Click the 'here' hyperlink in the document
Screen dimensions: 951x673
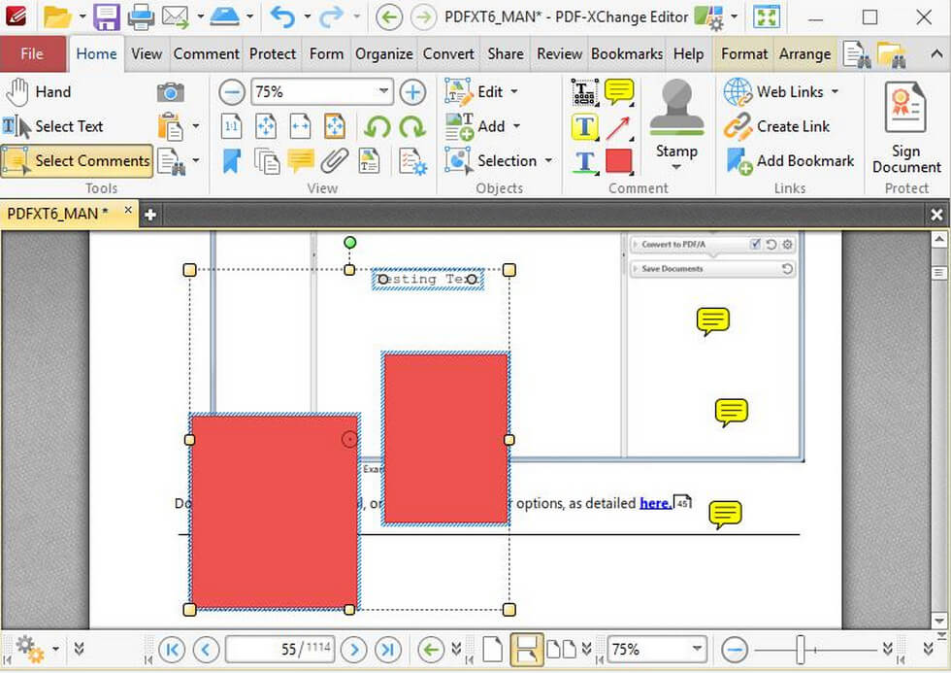[x=654, y=503]
